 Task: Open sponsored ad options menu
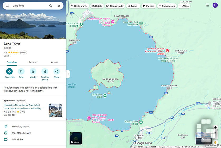tap(27, 101)
